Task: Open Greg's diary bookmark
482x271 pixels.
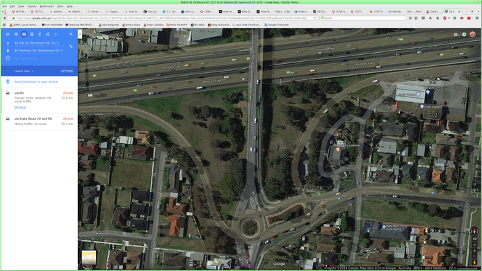Action: coord(131,24)
